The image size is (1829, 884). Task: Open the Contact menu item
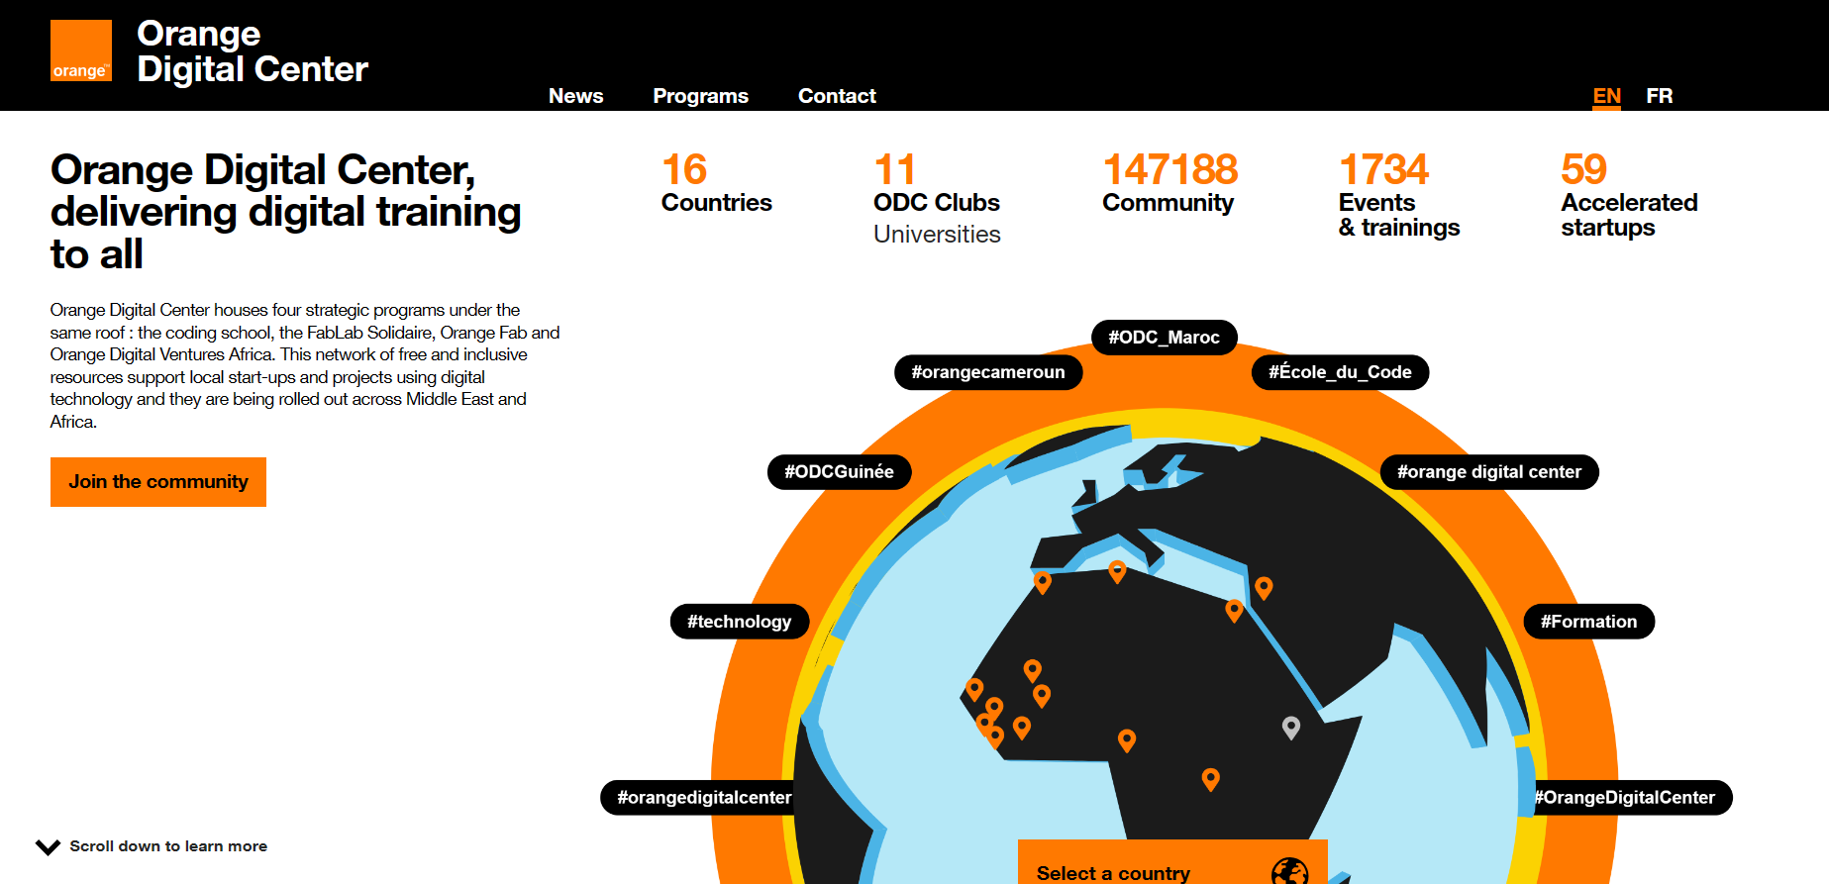click(x=837, y=96)
